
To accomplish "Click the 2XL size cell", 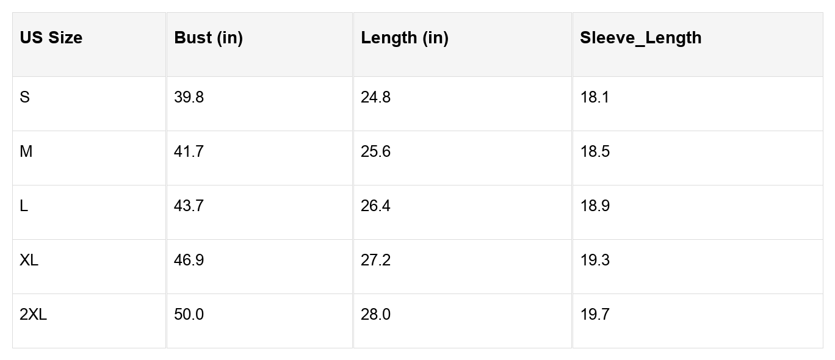I will click(33, 315).
